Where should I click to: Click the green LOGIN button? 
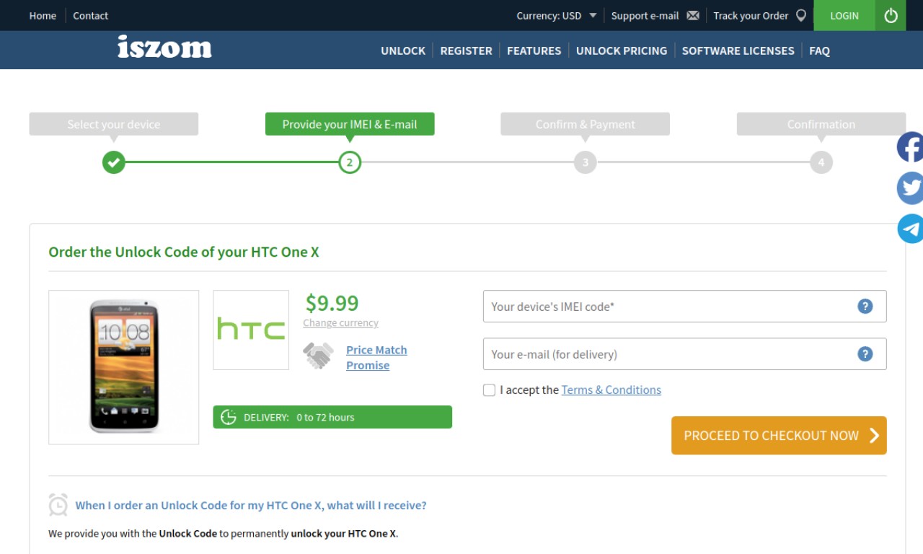(x=844, y=15)
